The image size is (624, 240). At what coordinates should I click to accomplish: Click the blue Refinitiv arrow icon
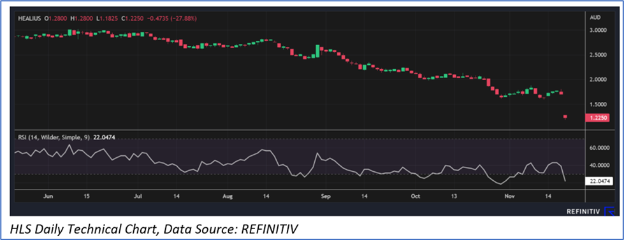609,211
